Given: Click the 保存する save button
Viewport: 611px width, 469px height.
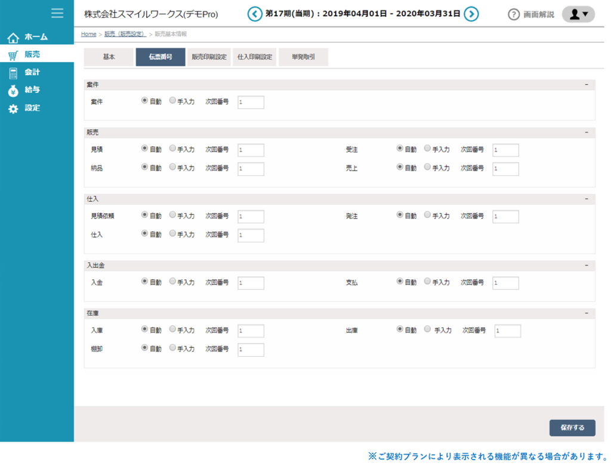Looking at the screenshot, I should pos(572,428).
